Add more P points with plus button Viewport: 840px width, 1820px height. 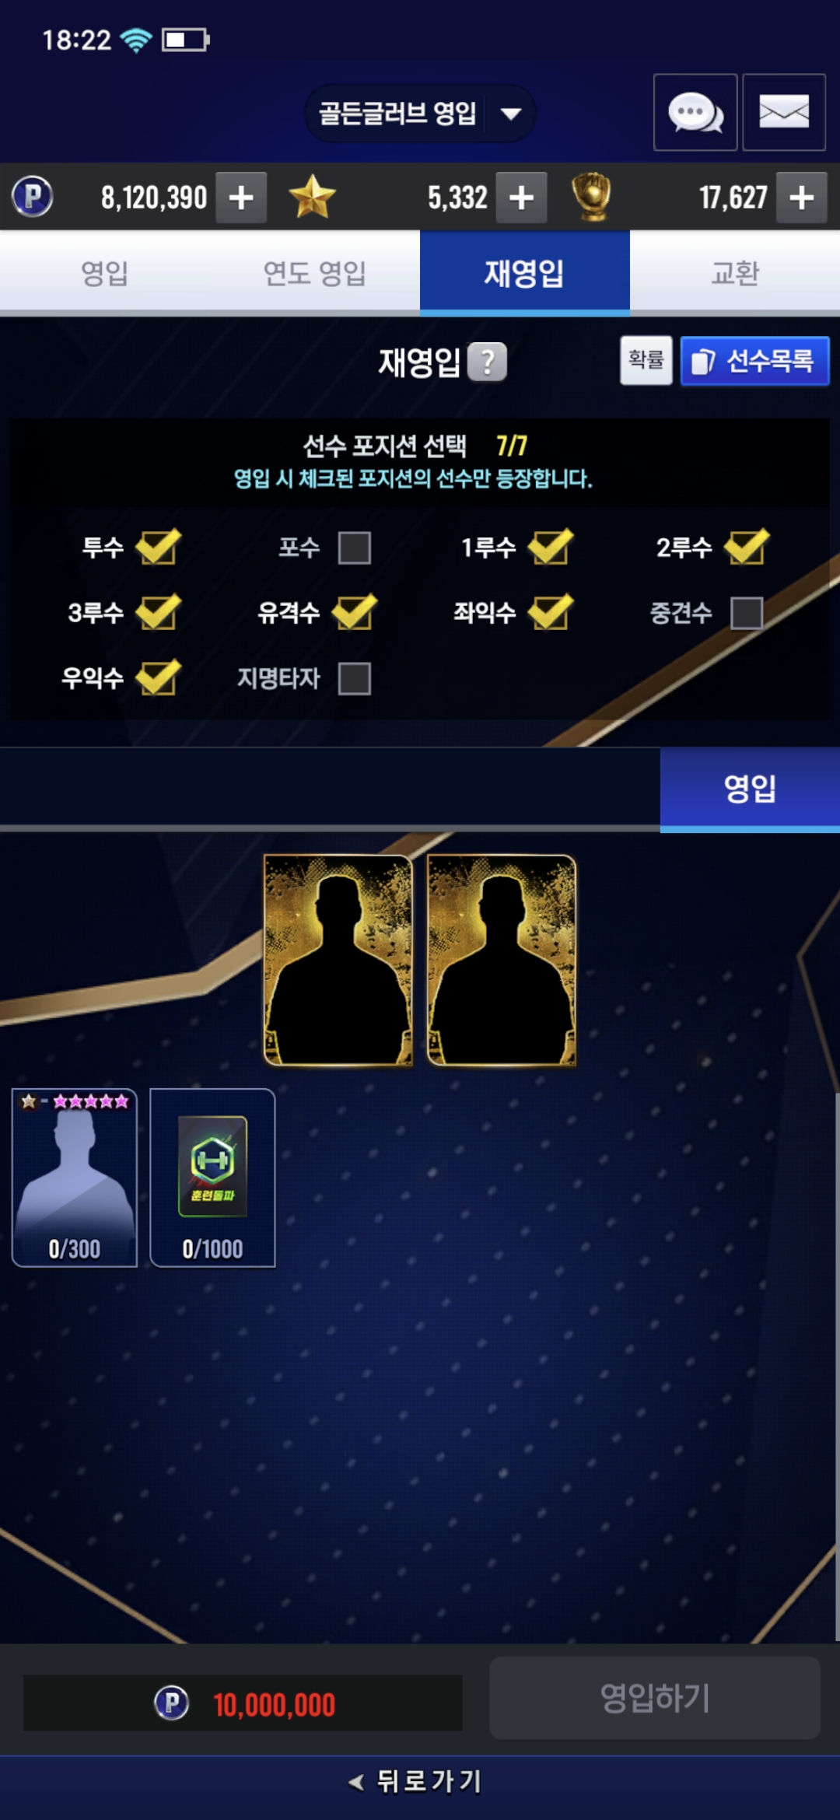[x=241, y=198]
